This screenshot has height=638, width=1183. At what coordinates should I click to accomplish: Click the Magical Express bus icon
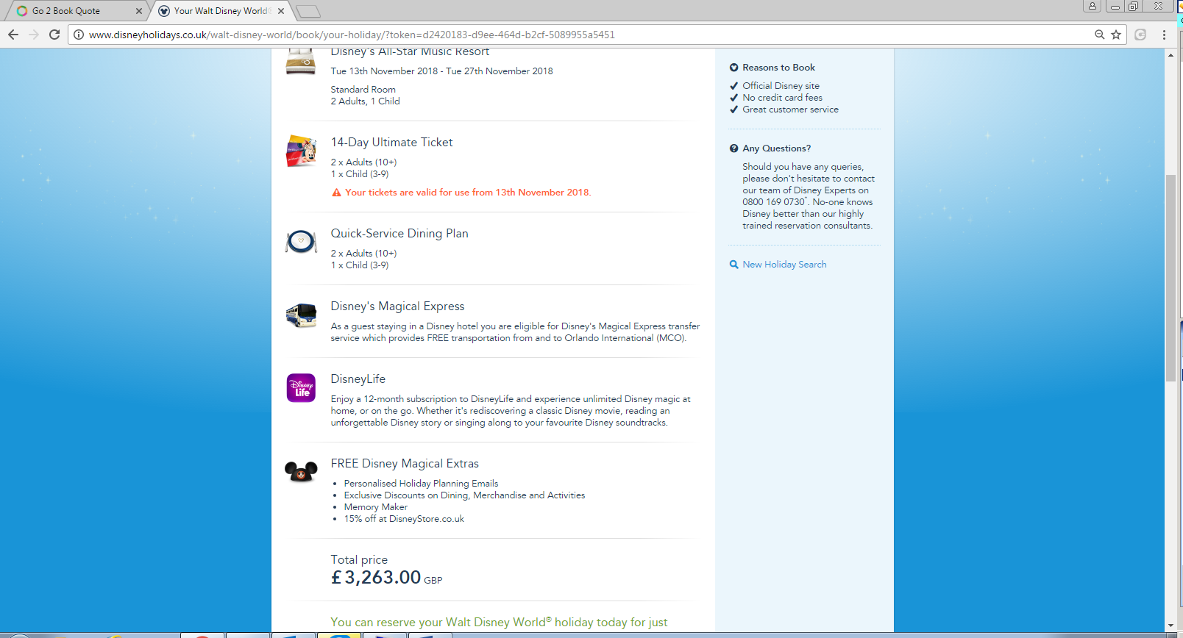coord(301,315)
